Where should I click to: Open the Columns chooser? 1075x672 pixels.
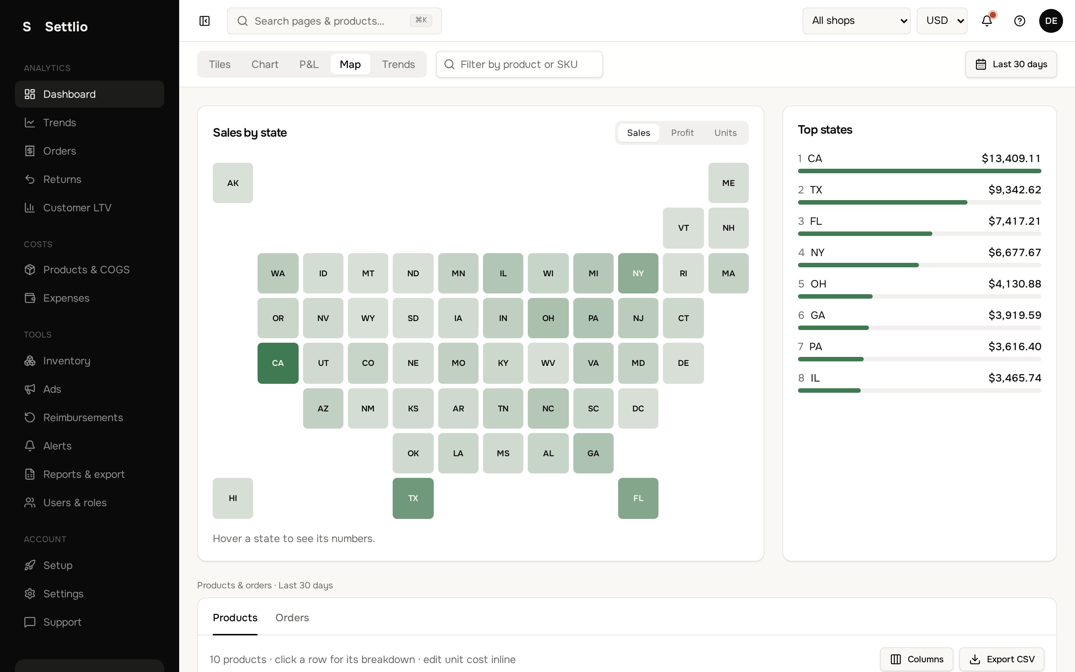coord(916,659)
